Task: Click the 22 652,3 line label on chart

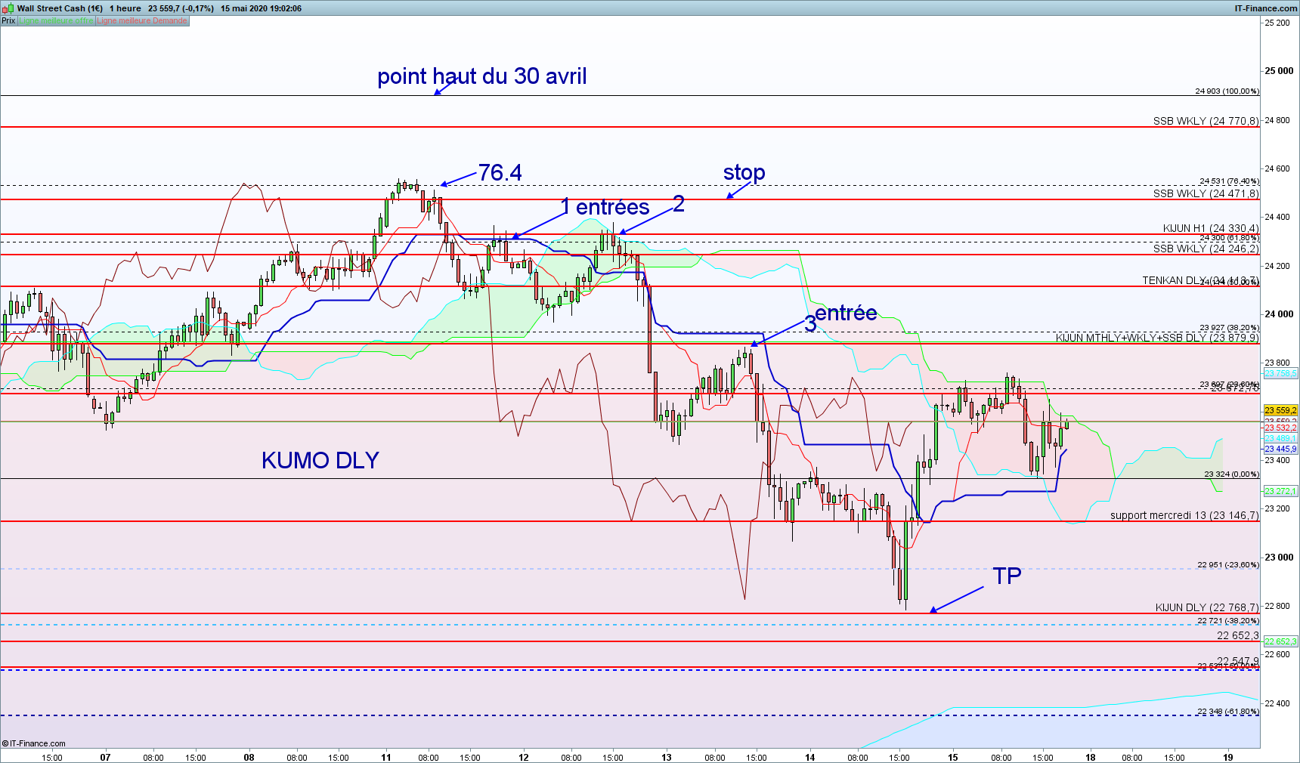Action: pyautogui.click(x=1238, y=635)
